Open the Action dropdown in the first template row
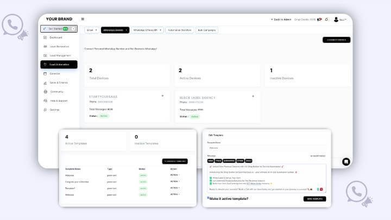 tap(174, 175)
